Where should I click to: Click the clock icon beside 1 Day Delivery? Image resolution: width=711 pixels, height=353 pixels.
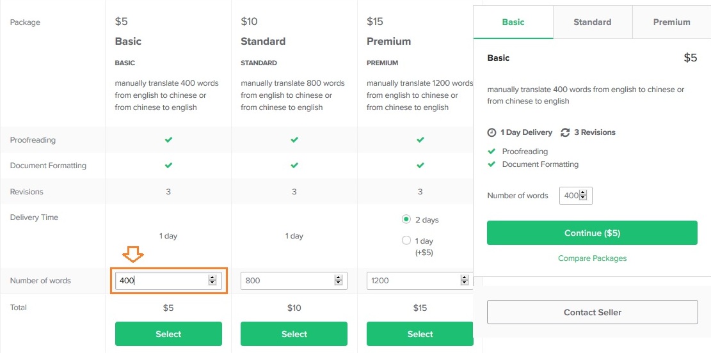pos(491,133)
